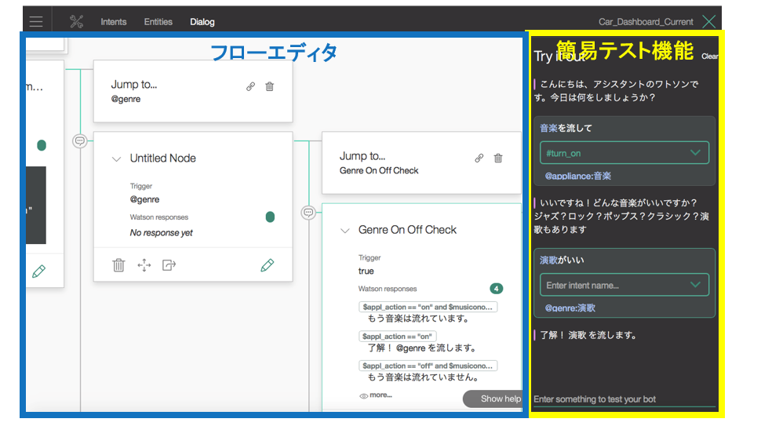Screen dimensions: 761x426
Task: Select the Untitled Node title
Action: coord(162,158)
